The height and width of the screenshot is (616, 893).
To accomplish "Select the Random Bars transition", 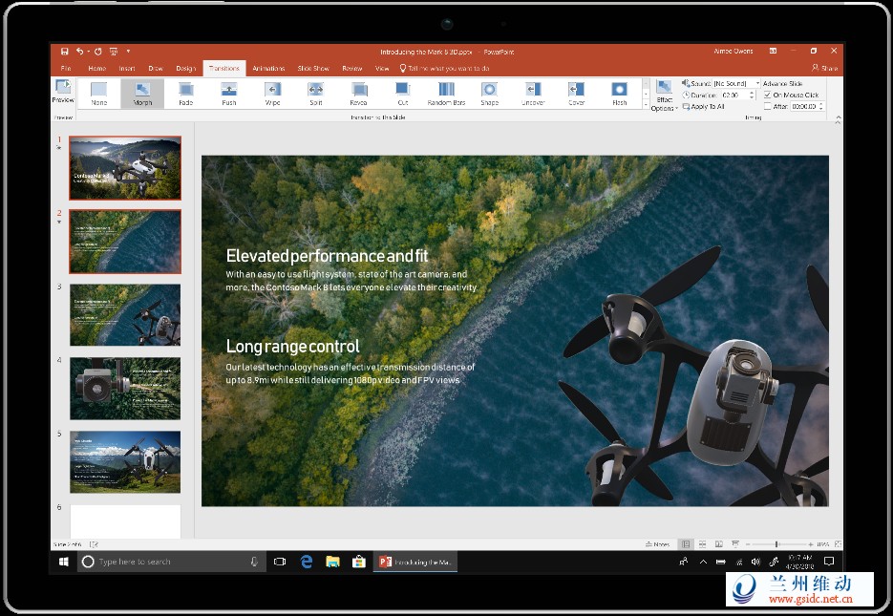I will tap(445, 93).
